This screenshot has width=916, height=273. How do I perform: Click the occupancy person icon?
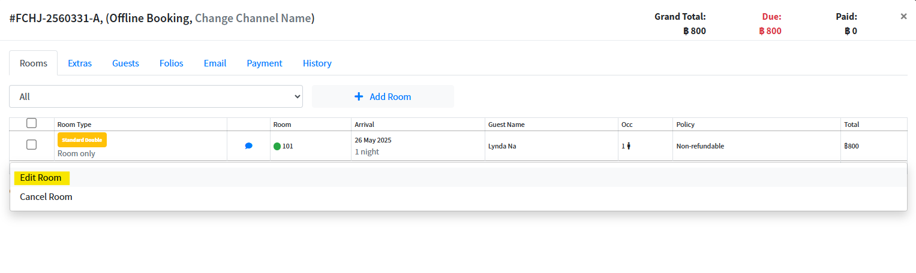(629, 146)
